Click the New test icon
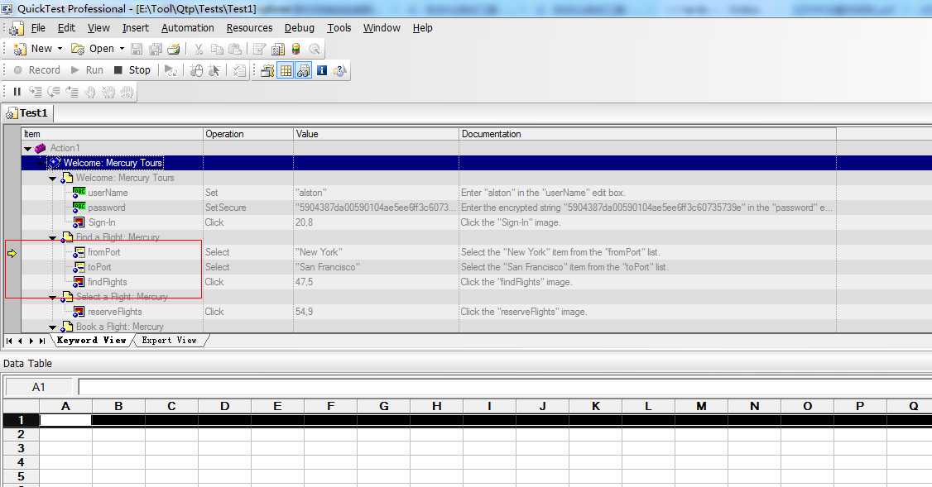932x487 pixels. pos(20,49)
